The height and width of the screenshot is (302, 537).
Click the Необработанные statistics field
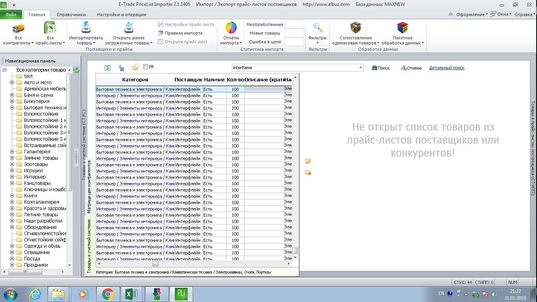click(x=294, y=24)
